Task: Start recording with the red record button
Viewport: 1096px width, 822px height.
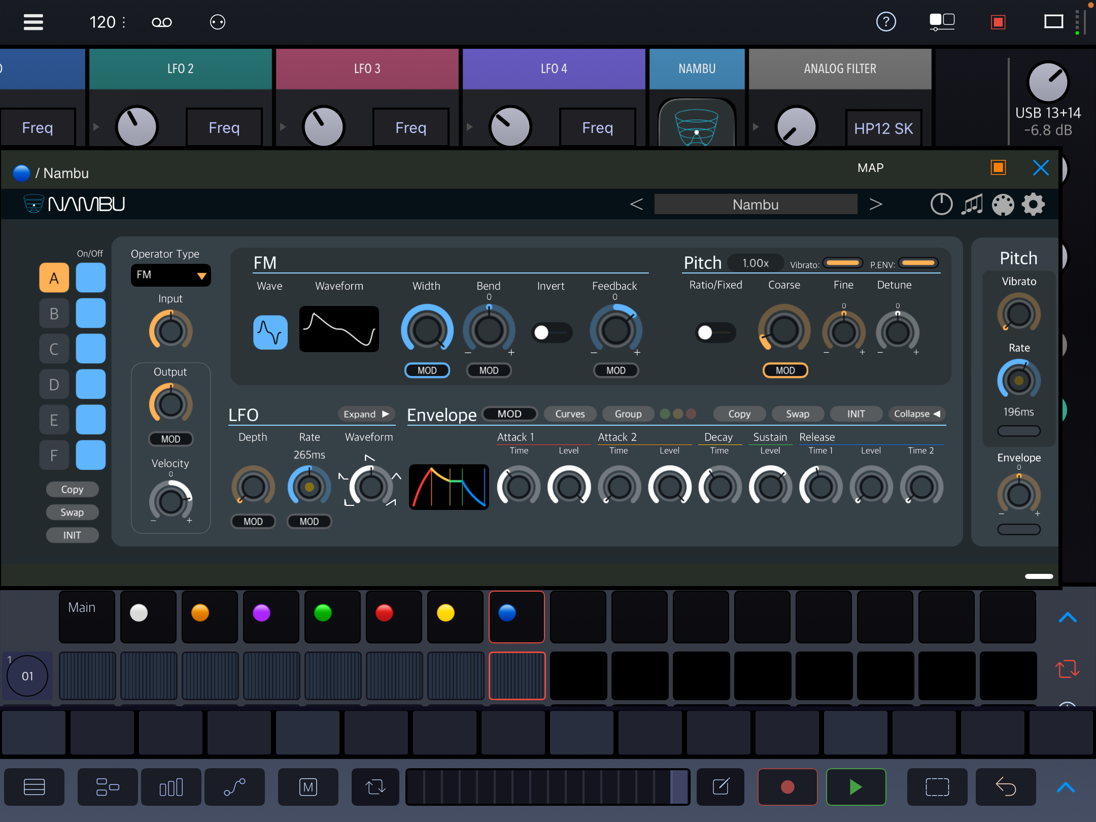Action: pos(787,787)
